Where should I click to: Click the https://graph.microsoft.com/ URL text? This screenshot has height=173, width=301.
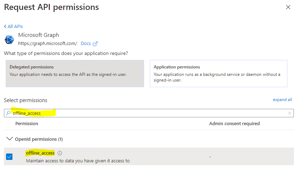(x=48, y=44)
